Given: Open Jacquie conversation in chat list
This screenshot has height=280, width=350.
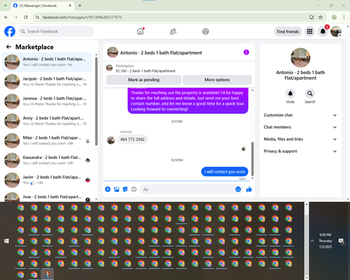Looking at the screenshot, I should (47, 81).
